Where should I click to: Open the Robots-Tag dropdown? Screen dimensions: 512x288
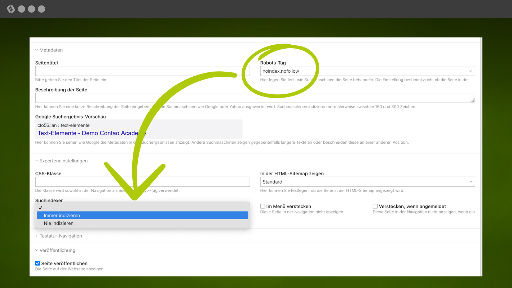point(367,71)
